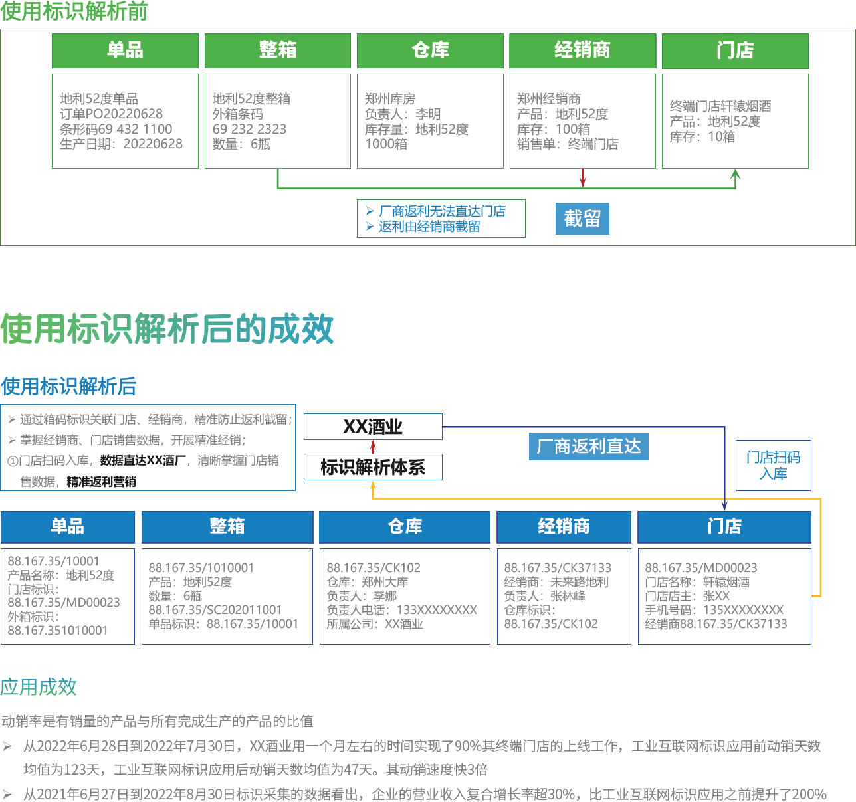Select the green 经销商 header
856x802 pixels.
582,50
